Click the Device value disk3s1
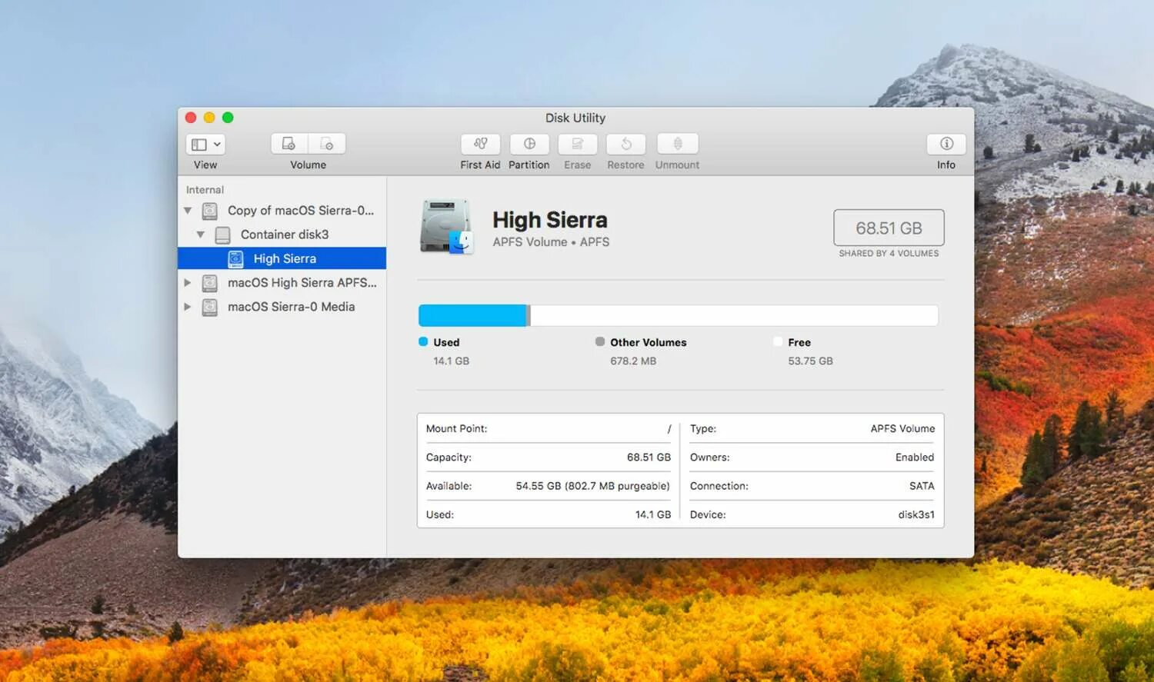Image resolution: width=1154 pixels, height=682 pixels. tap(916, 514)
